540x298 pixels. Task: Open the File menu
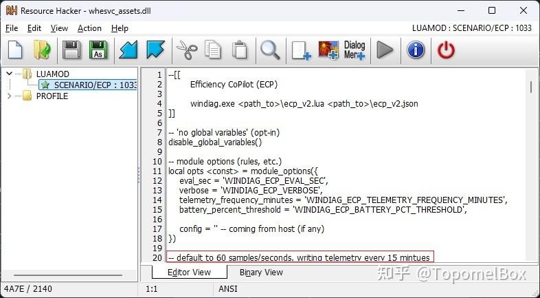click(x=12, y=28)
